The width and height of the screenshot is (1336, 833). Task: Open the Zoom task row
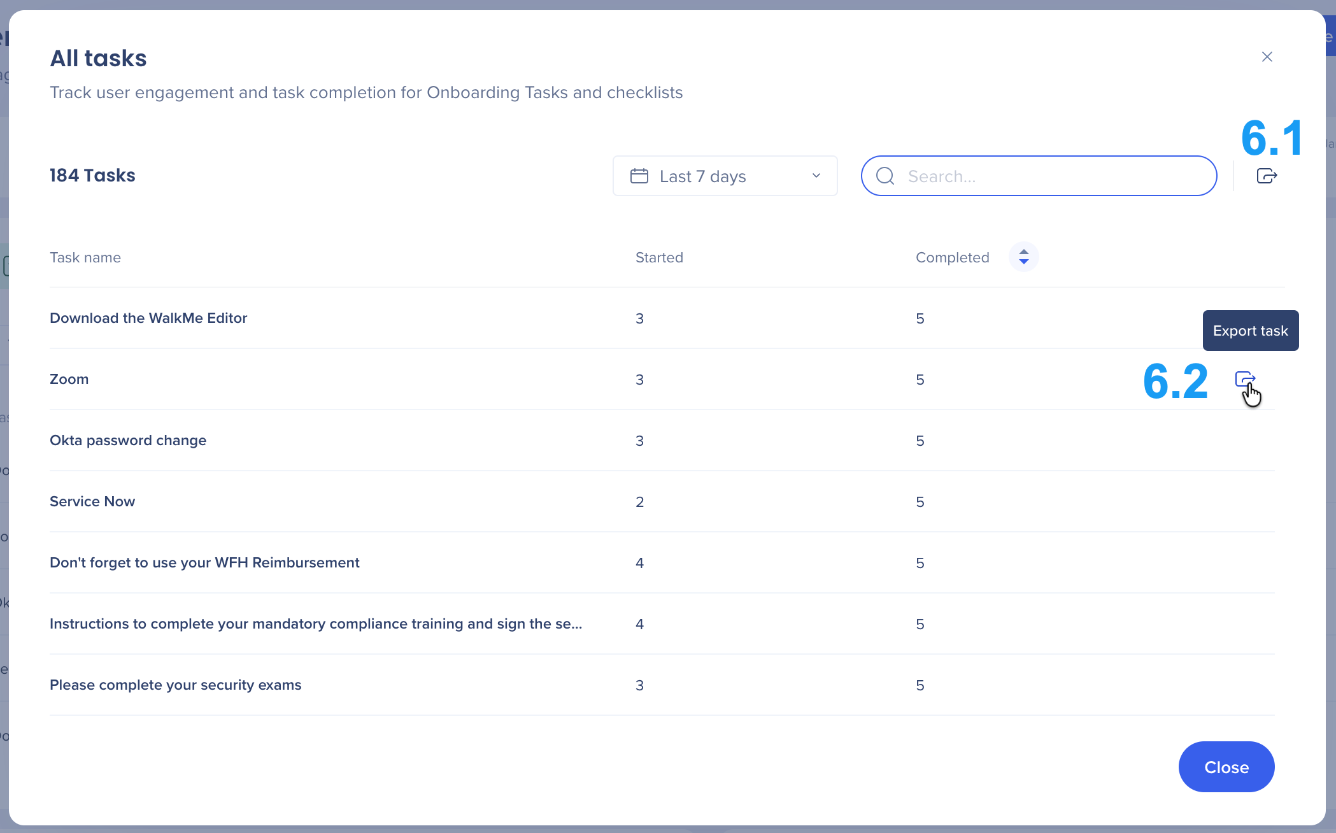69,379
